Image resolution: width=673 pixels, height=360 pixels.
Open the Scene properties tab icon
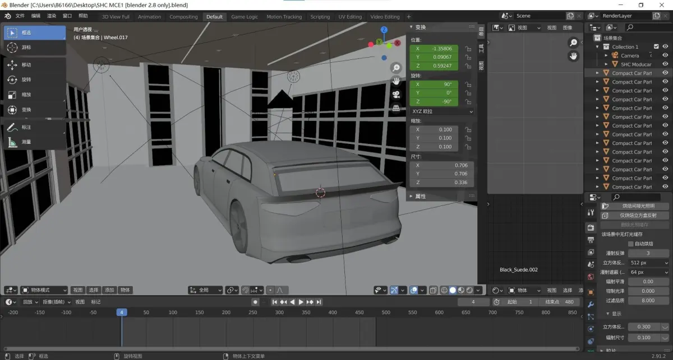[x=591, y=265]
